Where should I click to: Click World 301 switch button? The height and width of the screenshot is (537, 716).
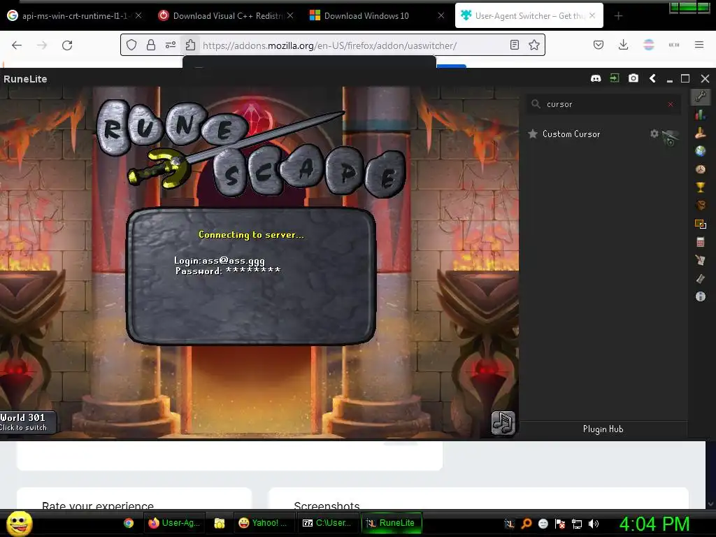point(28,422)
